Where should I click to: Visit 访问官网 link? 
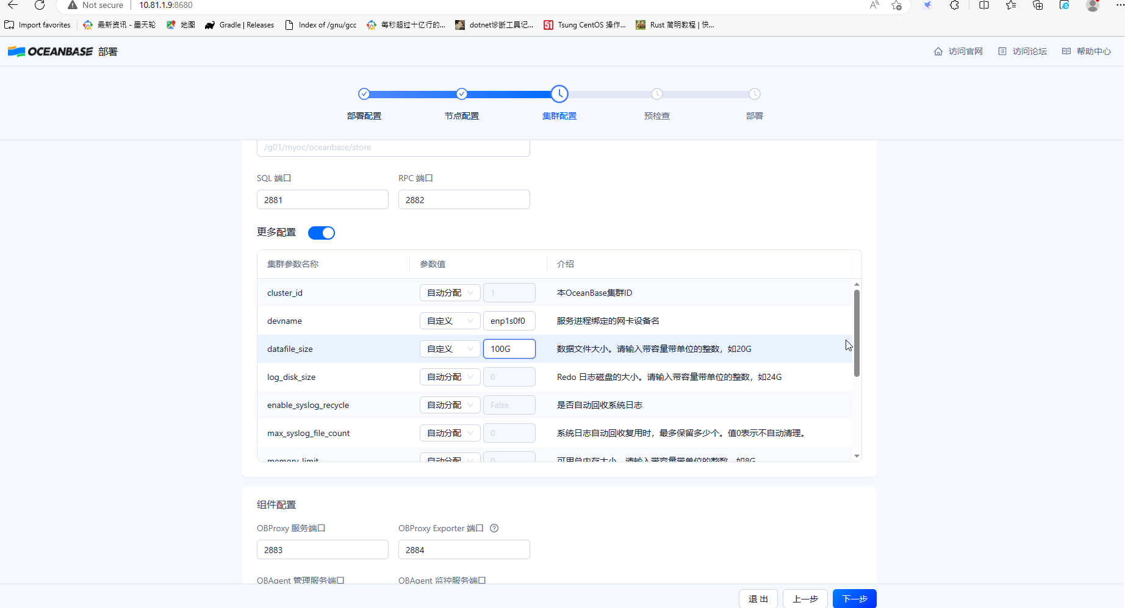click(958, 51)
